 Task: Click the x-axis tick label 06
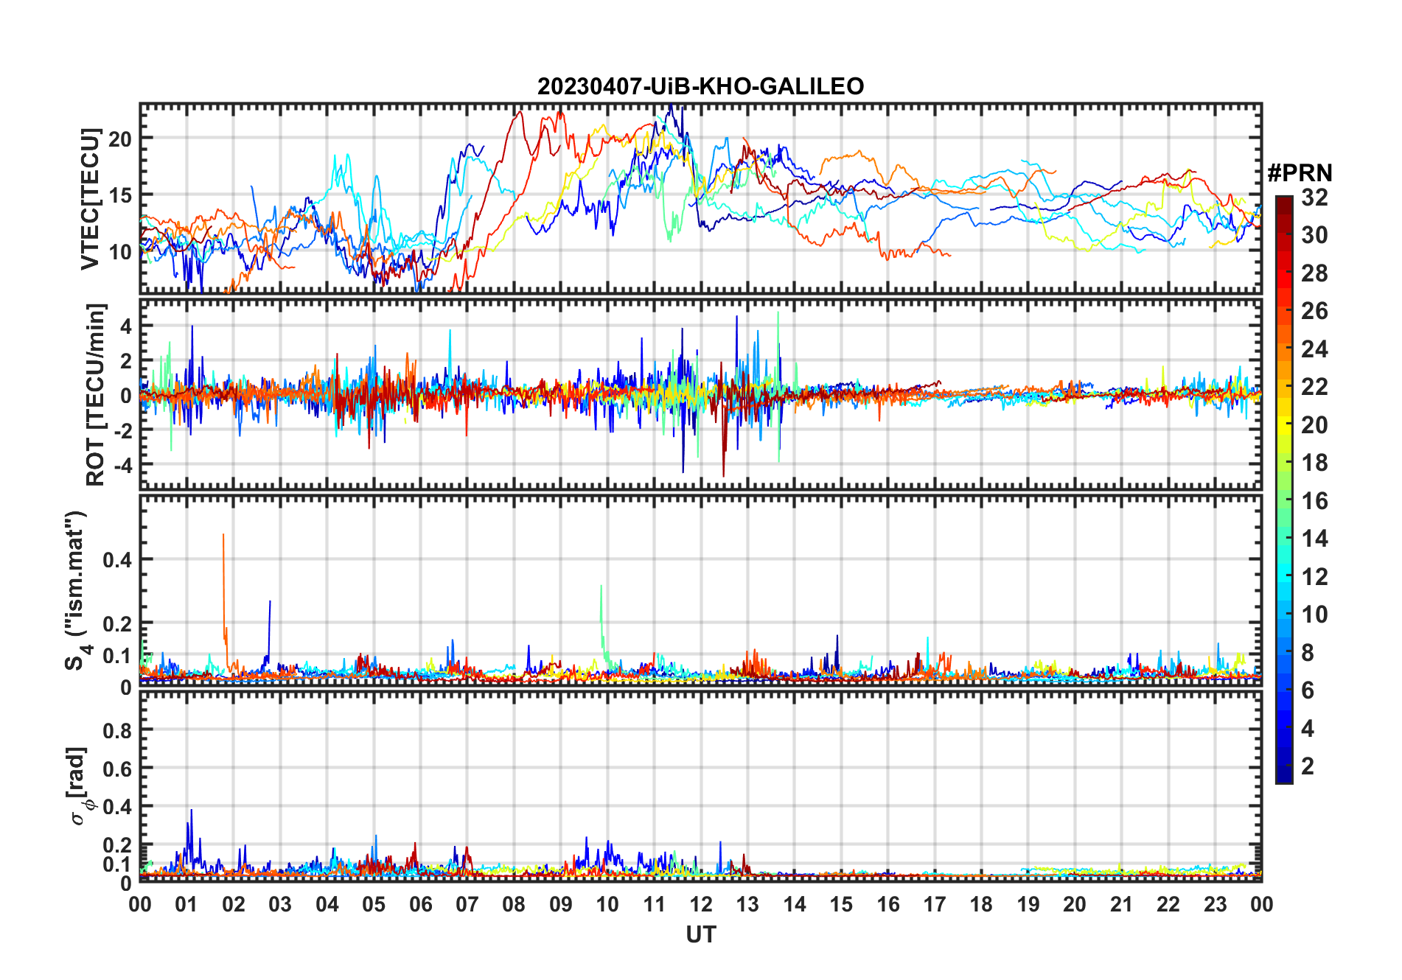[421, 905]
